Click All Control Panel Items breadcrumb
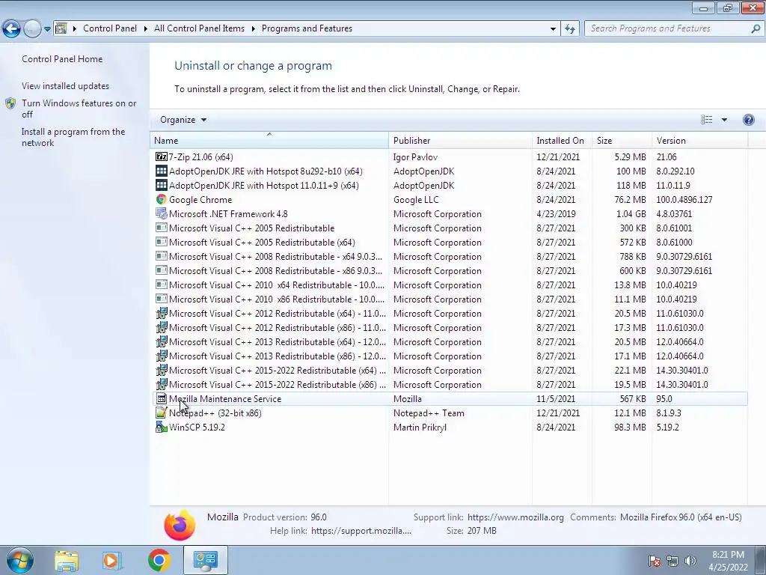Image resolution: width=766 pixels, height=575 pixels. pyautogui.click(x=199, y=28)
